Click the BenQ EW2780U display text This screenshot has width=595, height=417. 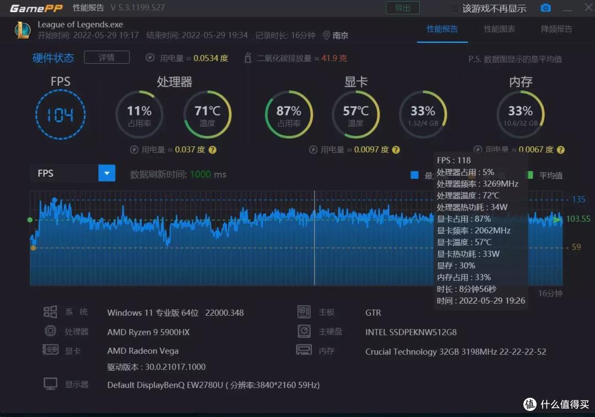[213, 385]
